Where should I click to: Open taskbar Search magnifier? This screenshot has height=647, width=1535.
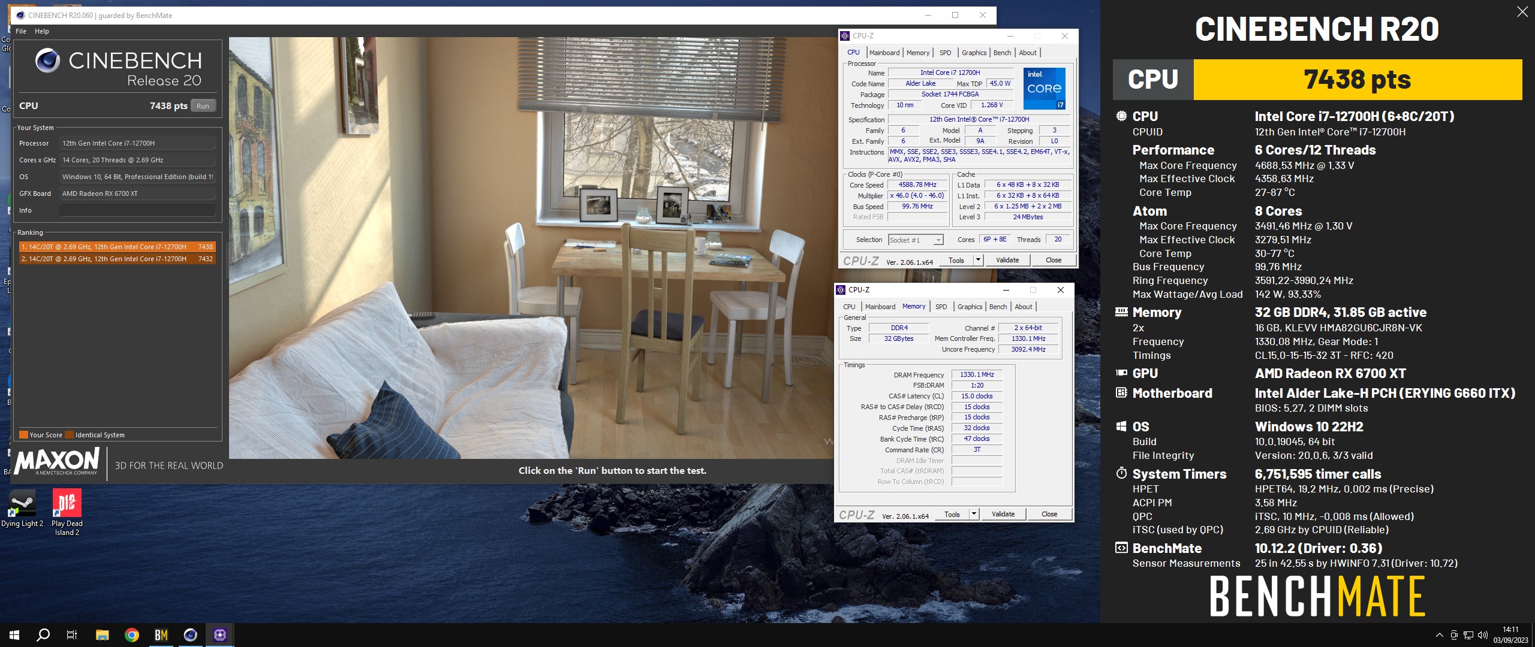click(43, 635)
